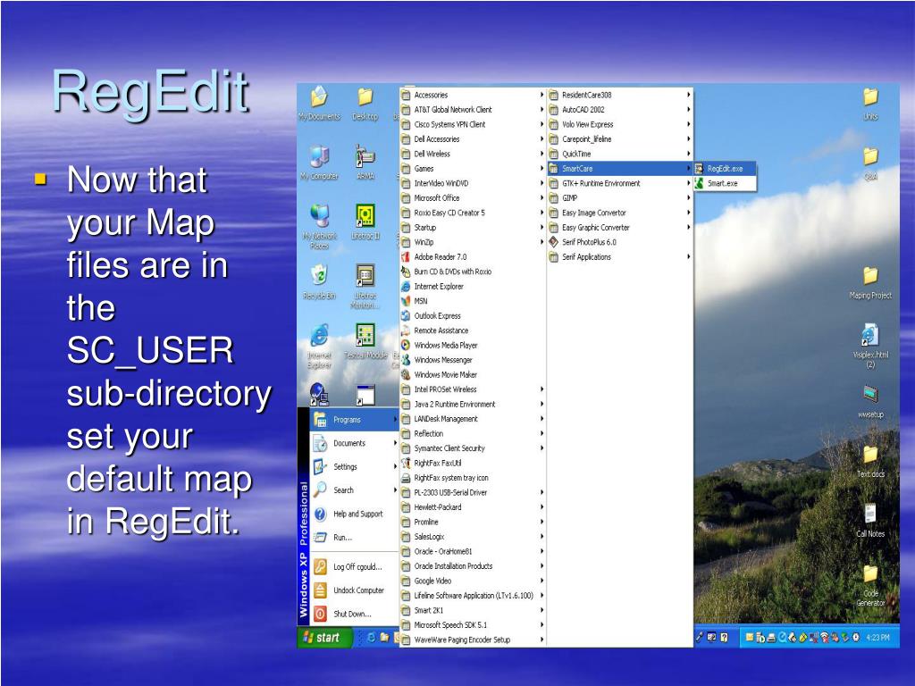This screenshot has width=915, height=686.
Task: Click the Windows start button
Action: pyautogui.click(x=324, y=638)
